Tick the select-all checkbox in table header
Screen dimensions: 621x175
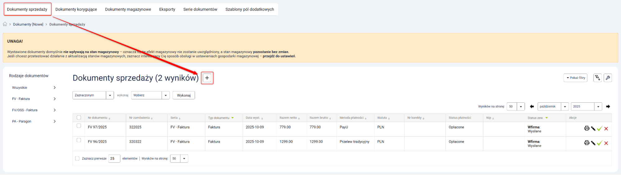tap(79, 118)
